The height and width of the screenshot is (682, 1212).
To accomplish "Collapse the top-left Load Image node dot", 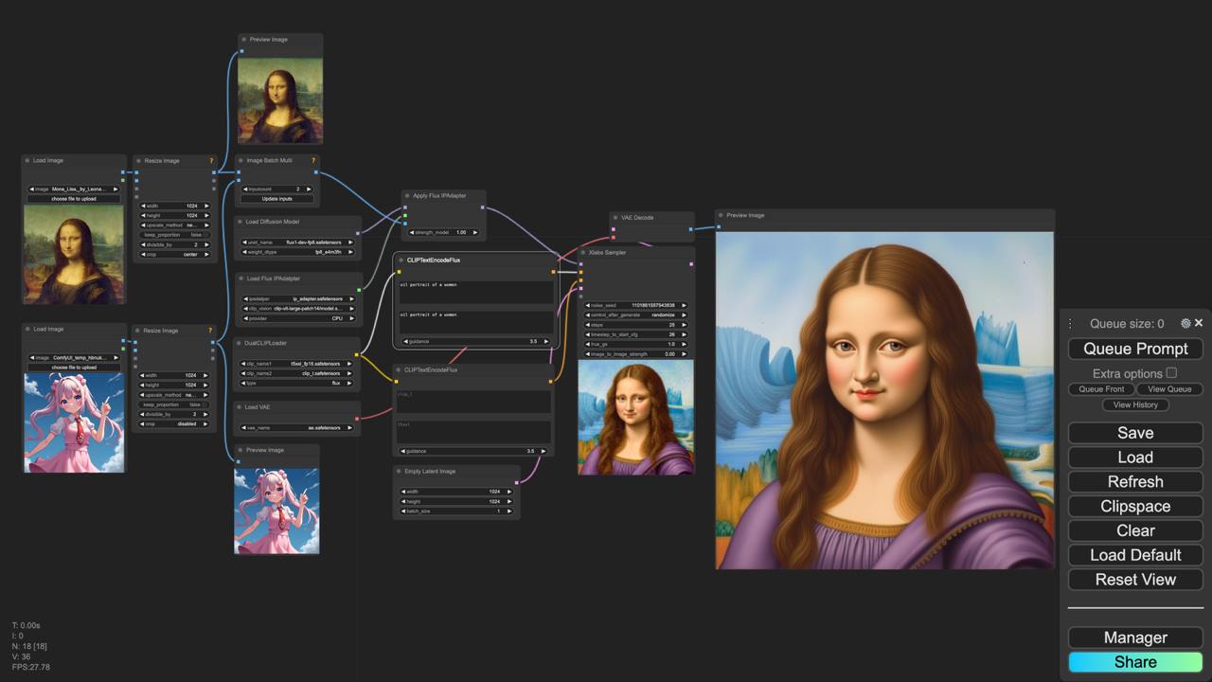I will tap(29, 158).
